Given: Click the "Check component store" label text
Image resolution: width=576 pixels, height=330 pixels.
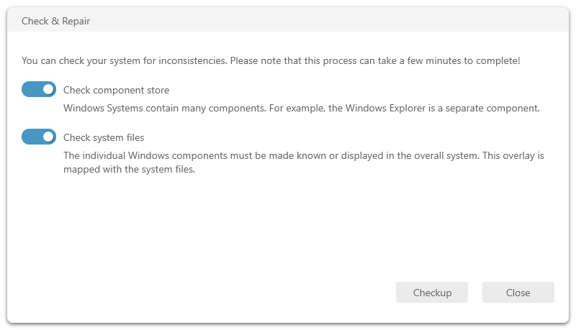Looking at the screenshot, I should (116, 91).
